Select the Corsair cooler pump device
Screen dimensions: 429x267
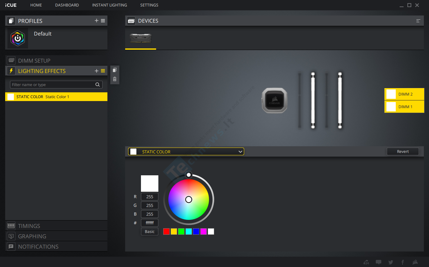[x=274, y=101]
